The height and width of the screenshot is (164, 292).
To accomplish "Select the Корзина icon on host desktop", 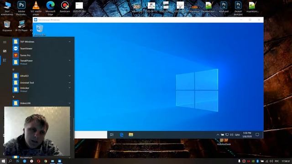I will click(7, 26).
